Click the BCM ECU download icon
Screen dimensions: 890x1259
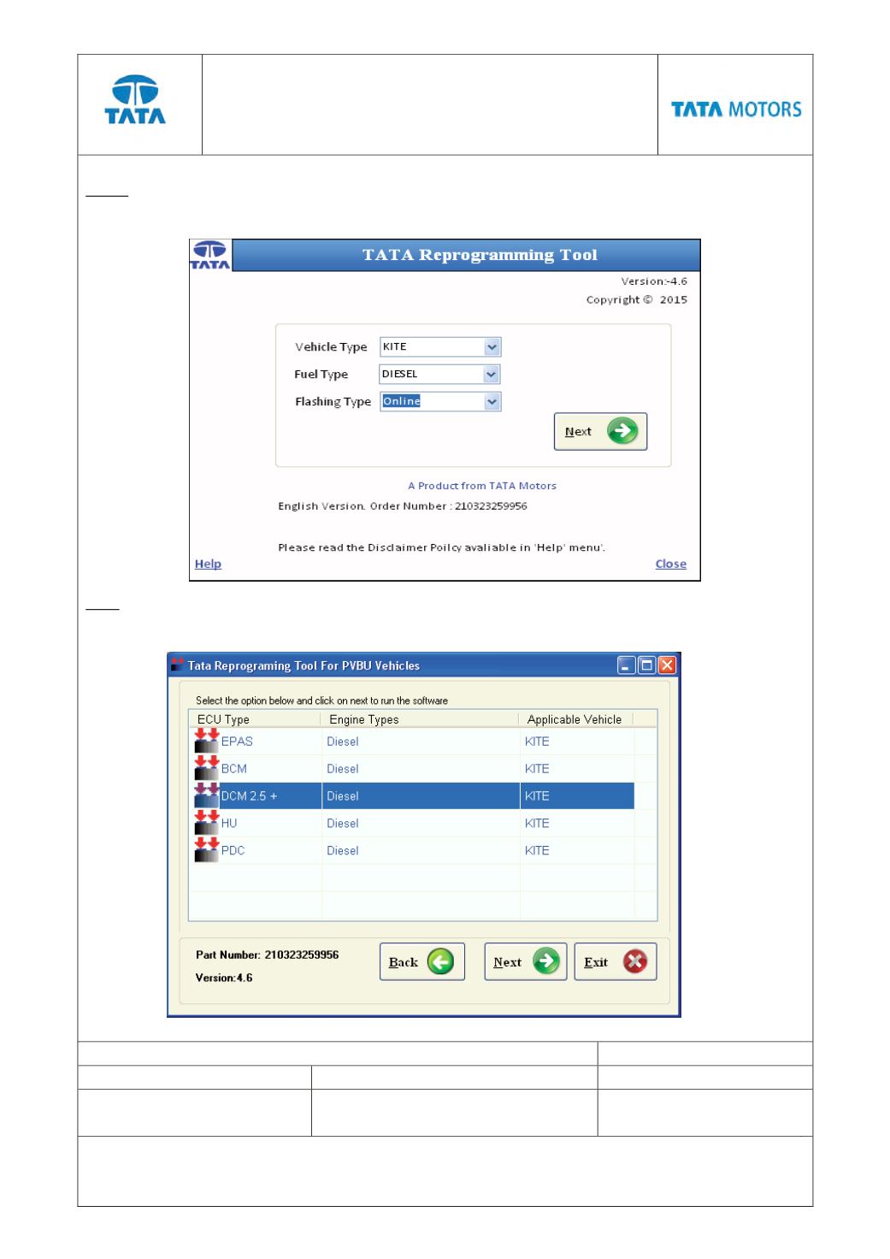207,768
